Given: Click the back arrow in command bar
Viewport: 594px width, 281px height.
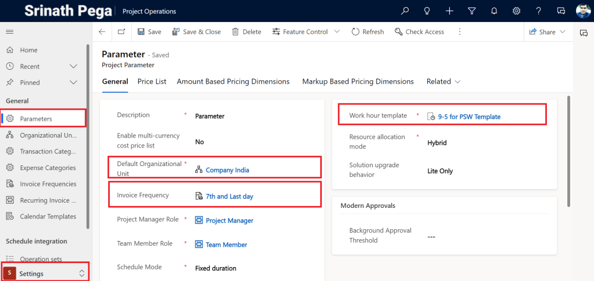Looking at the screenshot, I should 102,32.
